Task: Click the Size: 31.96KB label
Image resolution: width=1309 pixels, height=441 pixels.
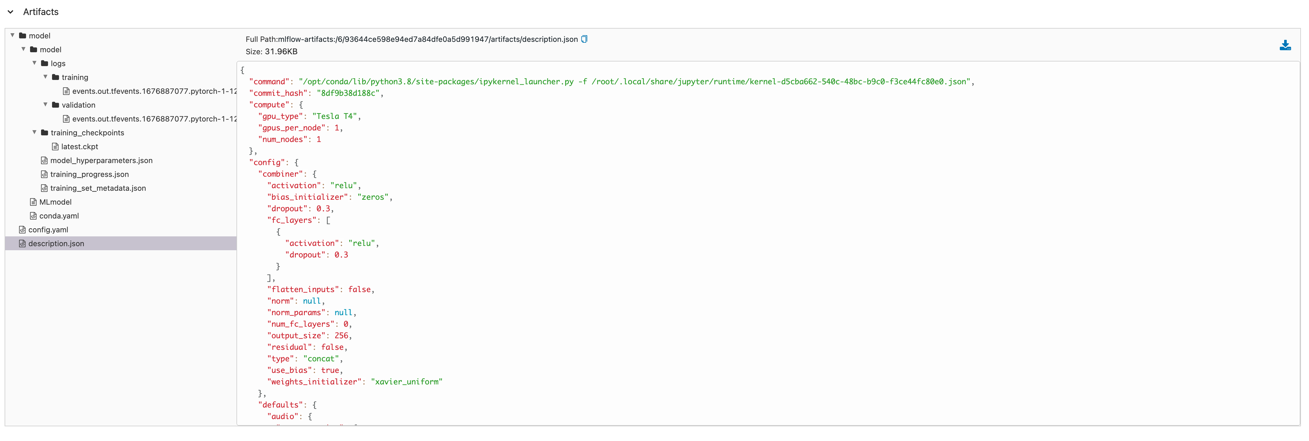Action: coord(271,51)
